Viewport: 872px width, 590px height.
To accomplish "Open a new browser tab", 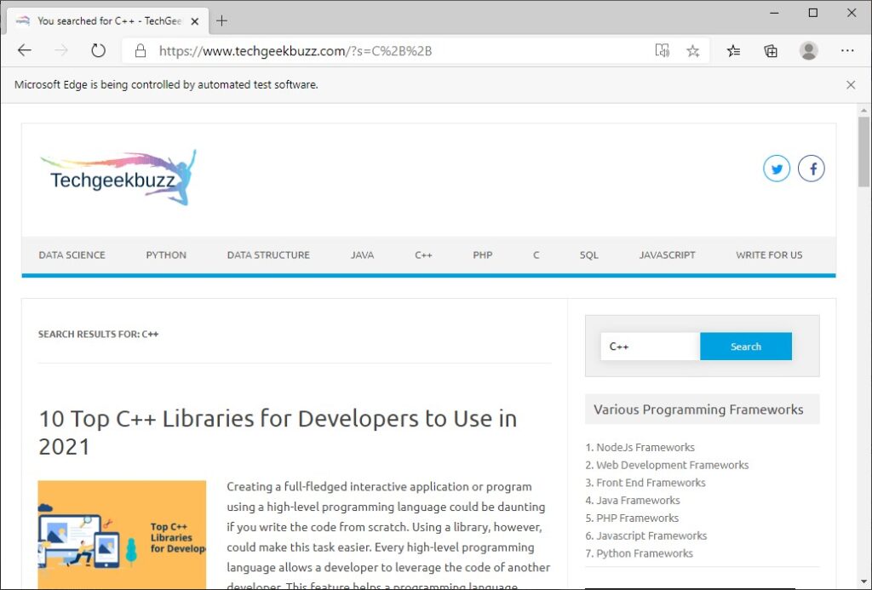I will [221, 20].
